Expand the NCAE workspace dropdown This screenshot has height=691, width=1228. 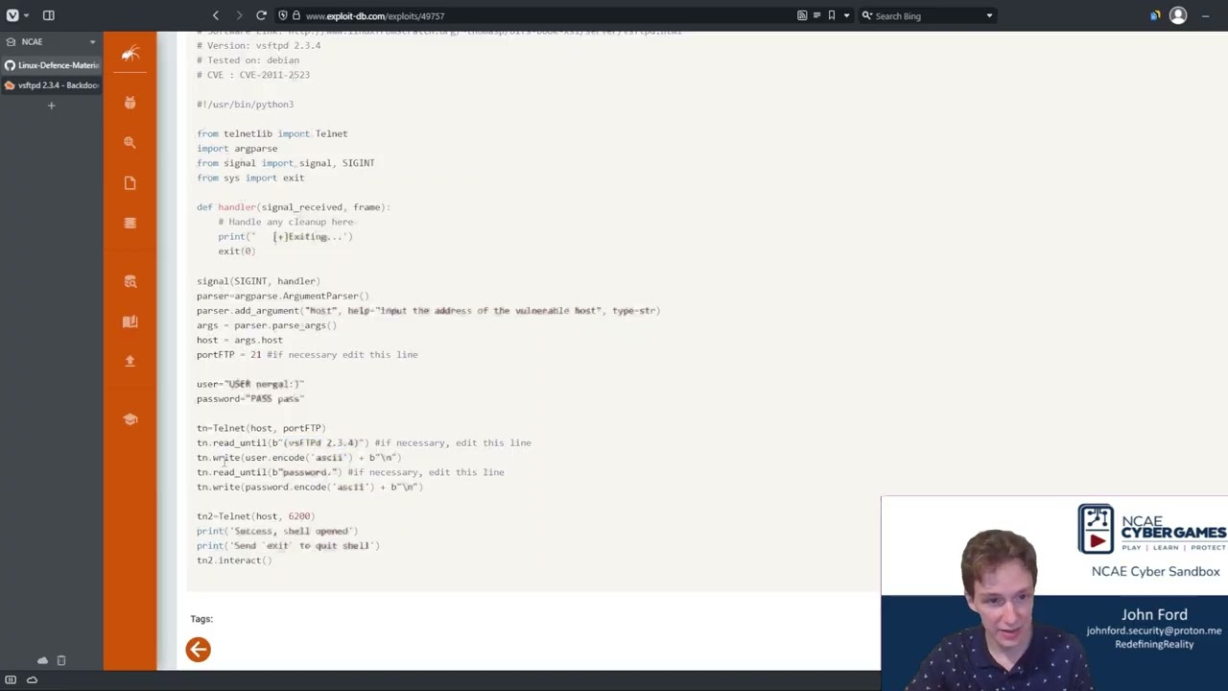[x=92, y=42]
